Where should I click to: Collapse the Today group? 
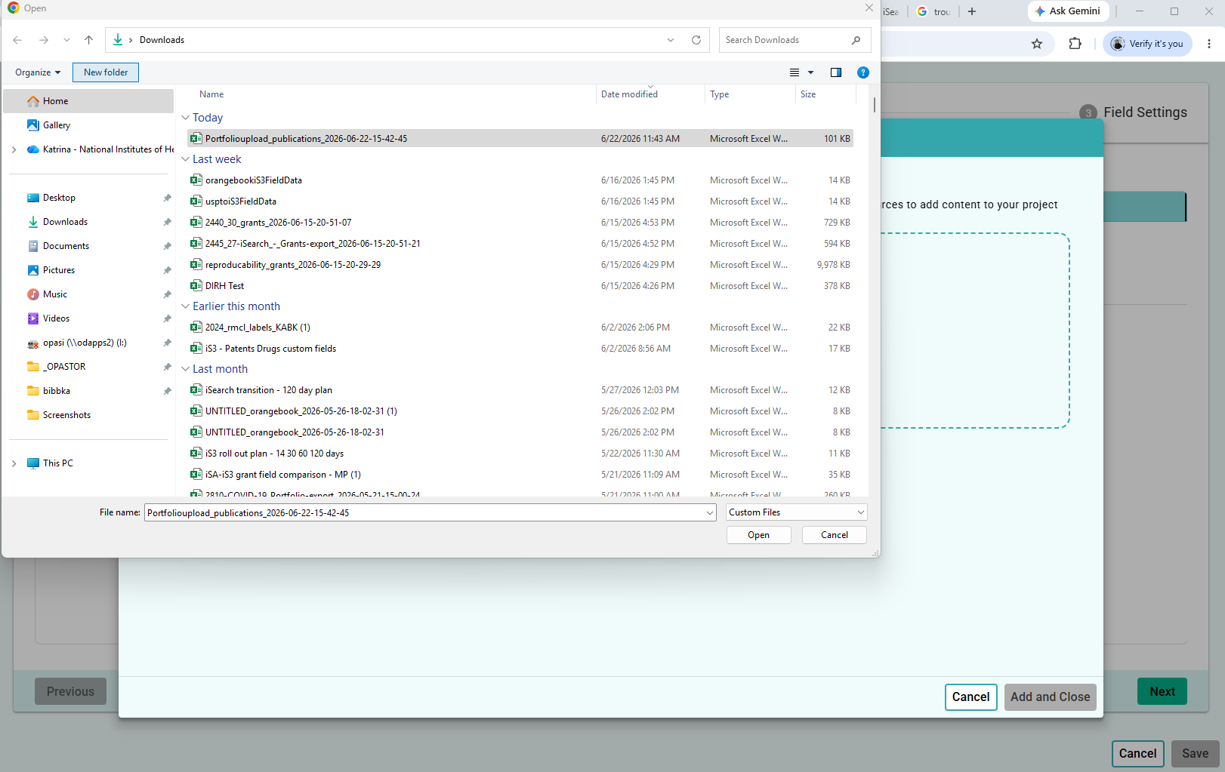pyautogui.click(x=186, y=118)
